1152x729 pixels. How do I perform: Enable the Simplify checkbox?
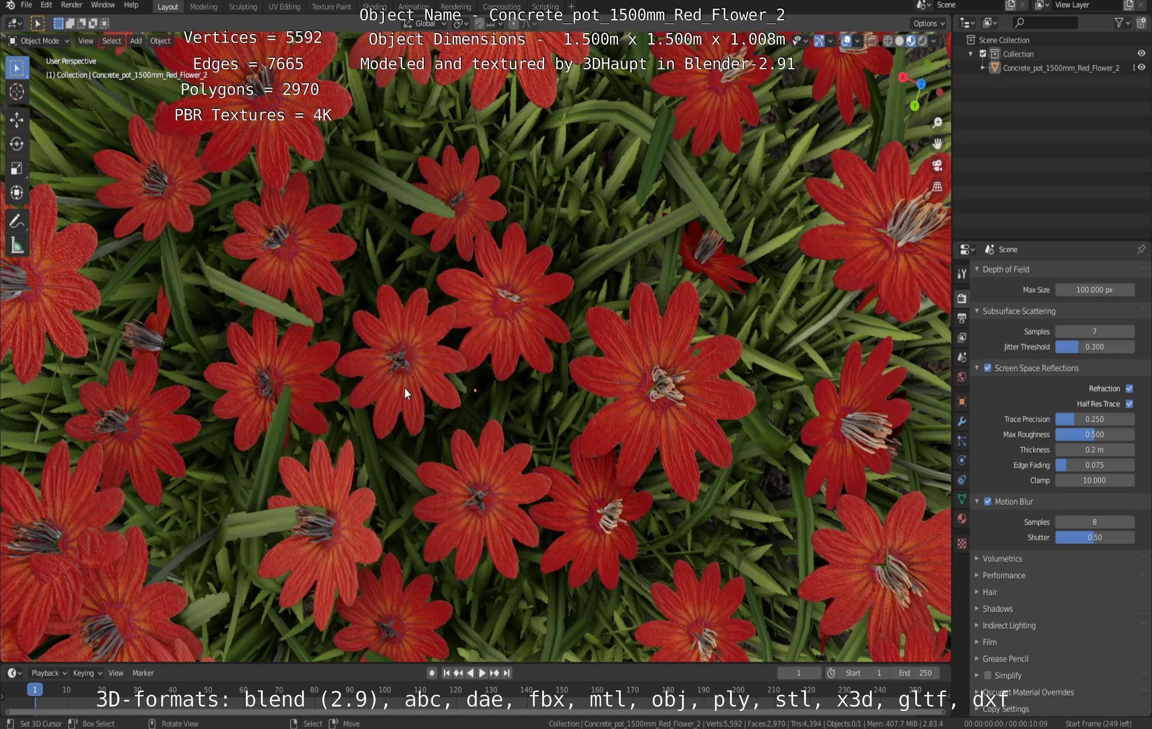click(x=988, y=675)
